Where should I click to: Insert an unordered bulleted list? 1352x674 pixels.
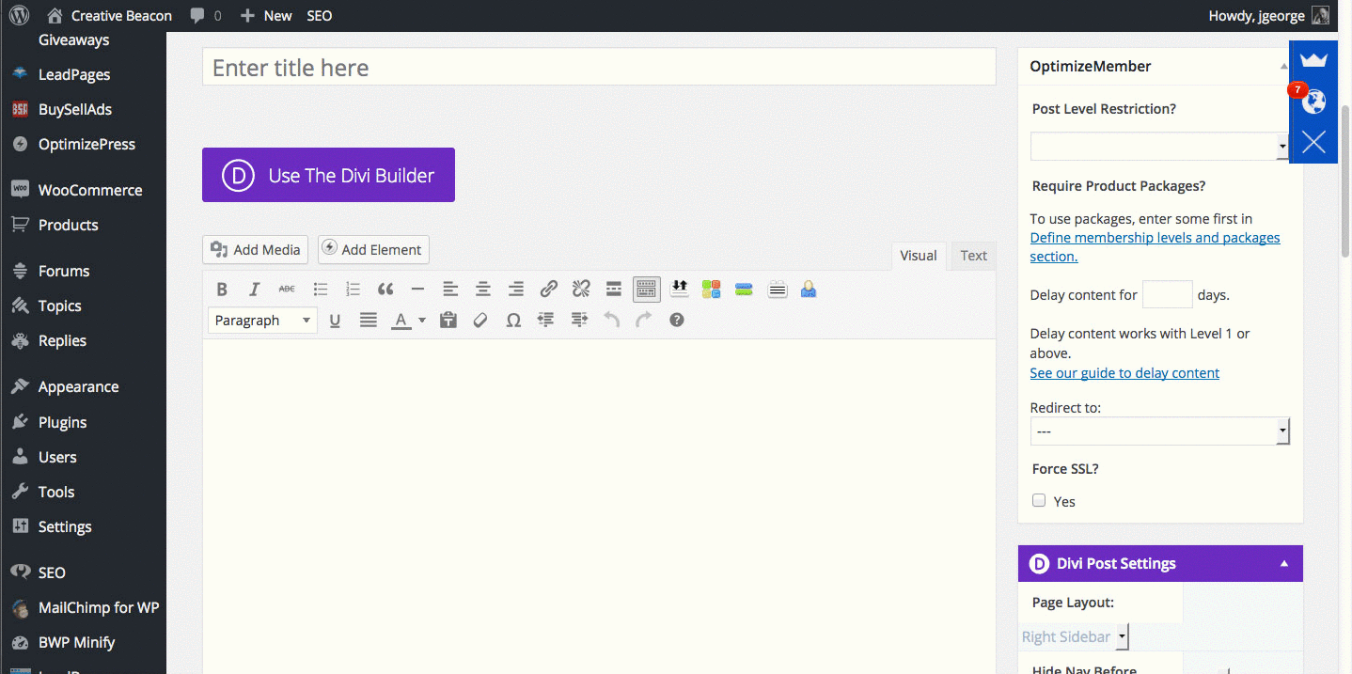pos(320,289)
